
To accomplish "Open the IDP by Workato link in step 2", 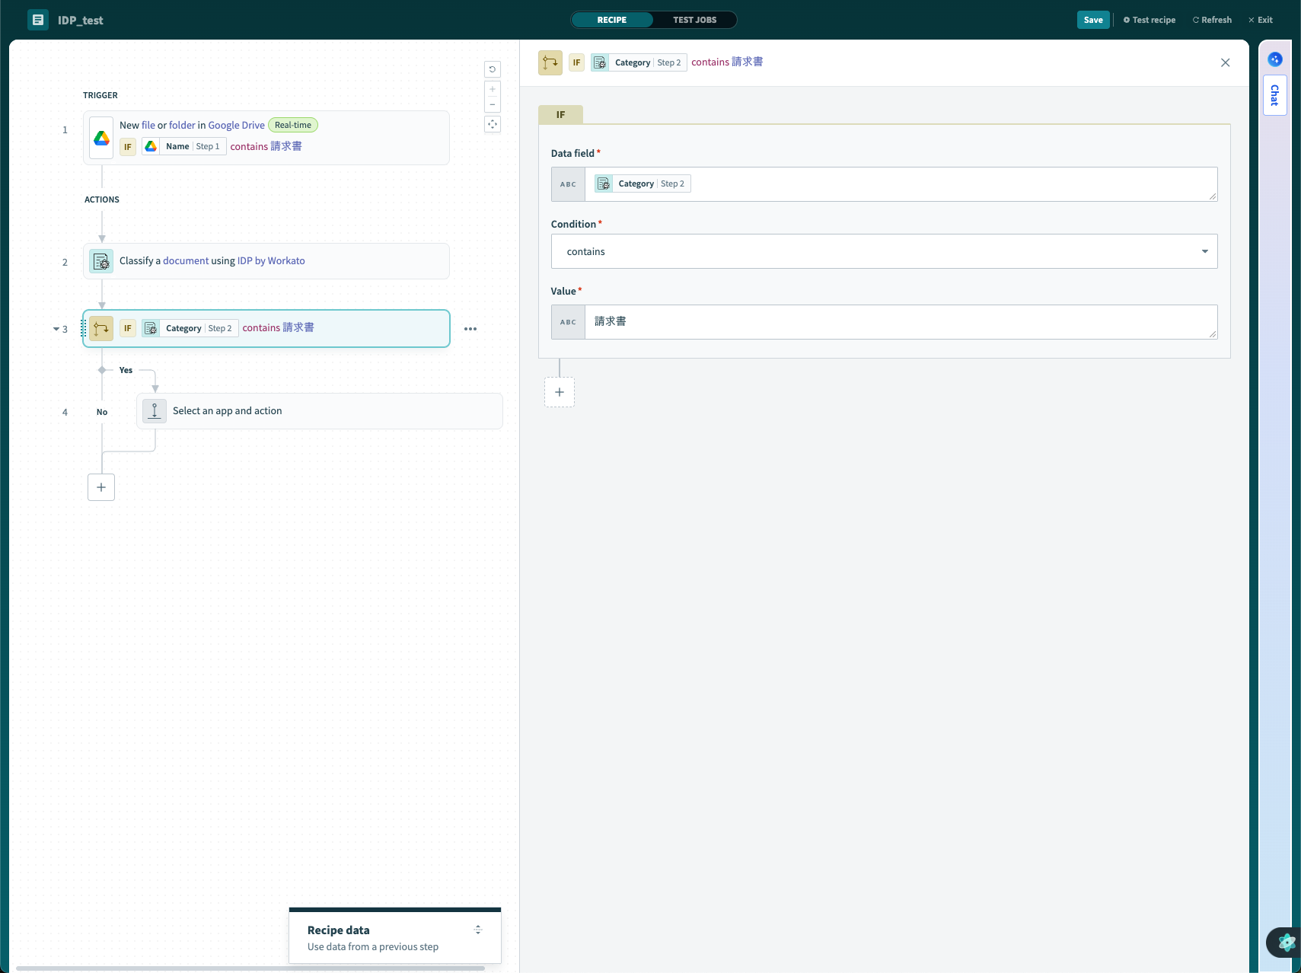I will click(271, 260).
